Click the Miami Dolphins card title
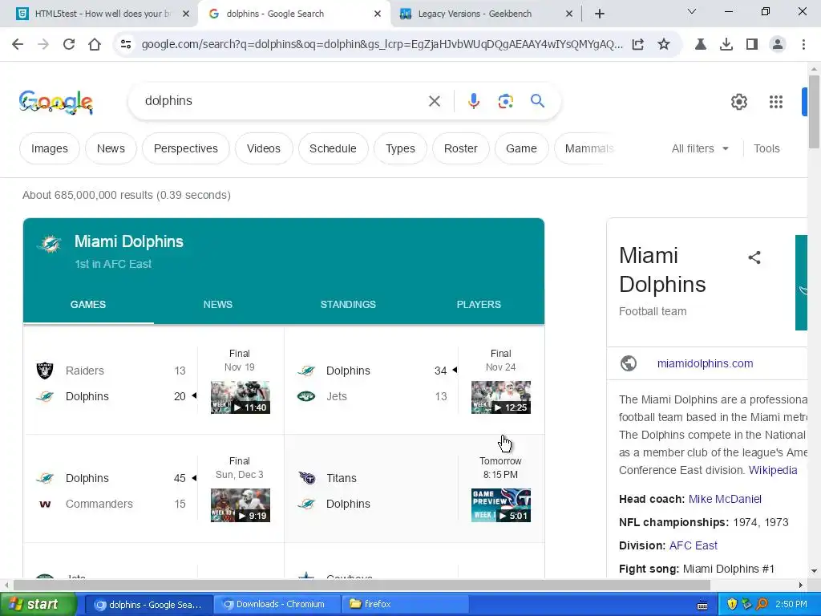 [129, 241]
